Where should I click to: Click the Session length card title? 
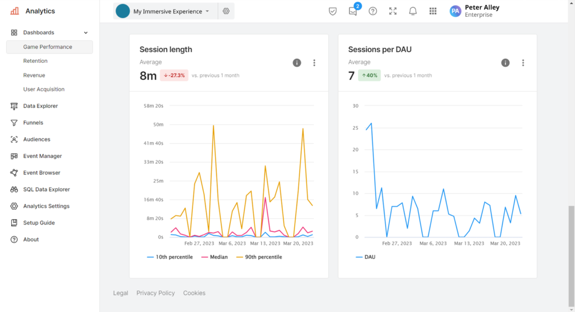[166, 49]
